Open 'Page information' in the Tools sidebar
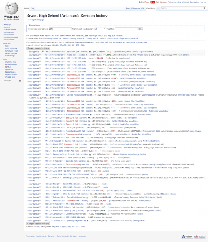This screenshot has height=242, width=208. pyautogui.click(x=11, y=74)
